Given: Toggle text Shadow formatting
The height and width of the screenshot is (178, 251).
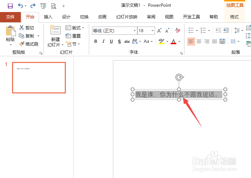Looking at the screenshot, I should point(119,41).
